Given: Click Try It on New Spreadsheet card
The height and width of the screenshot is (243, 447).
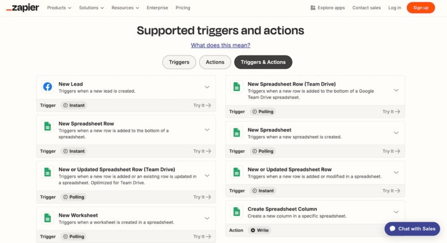Looking at the screenshot, I should pos(391,151).
